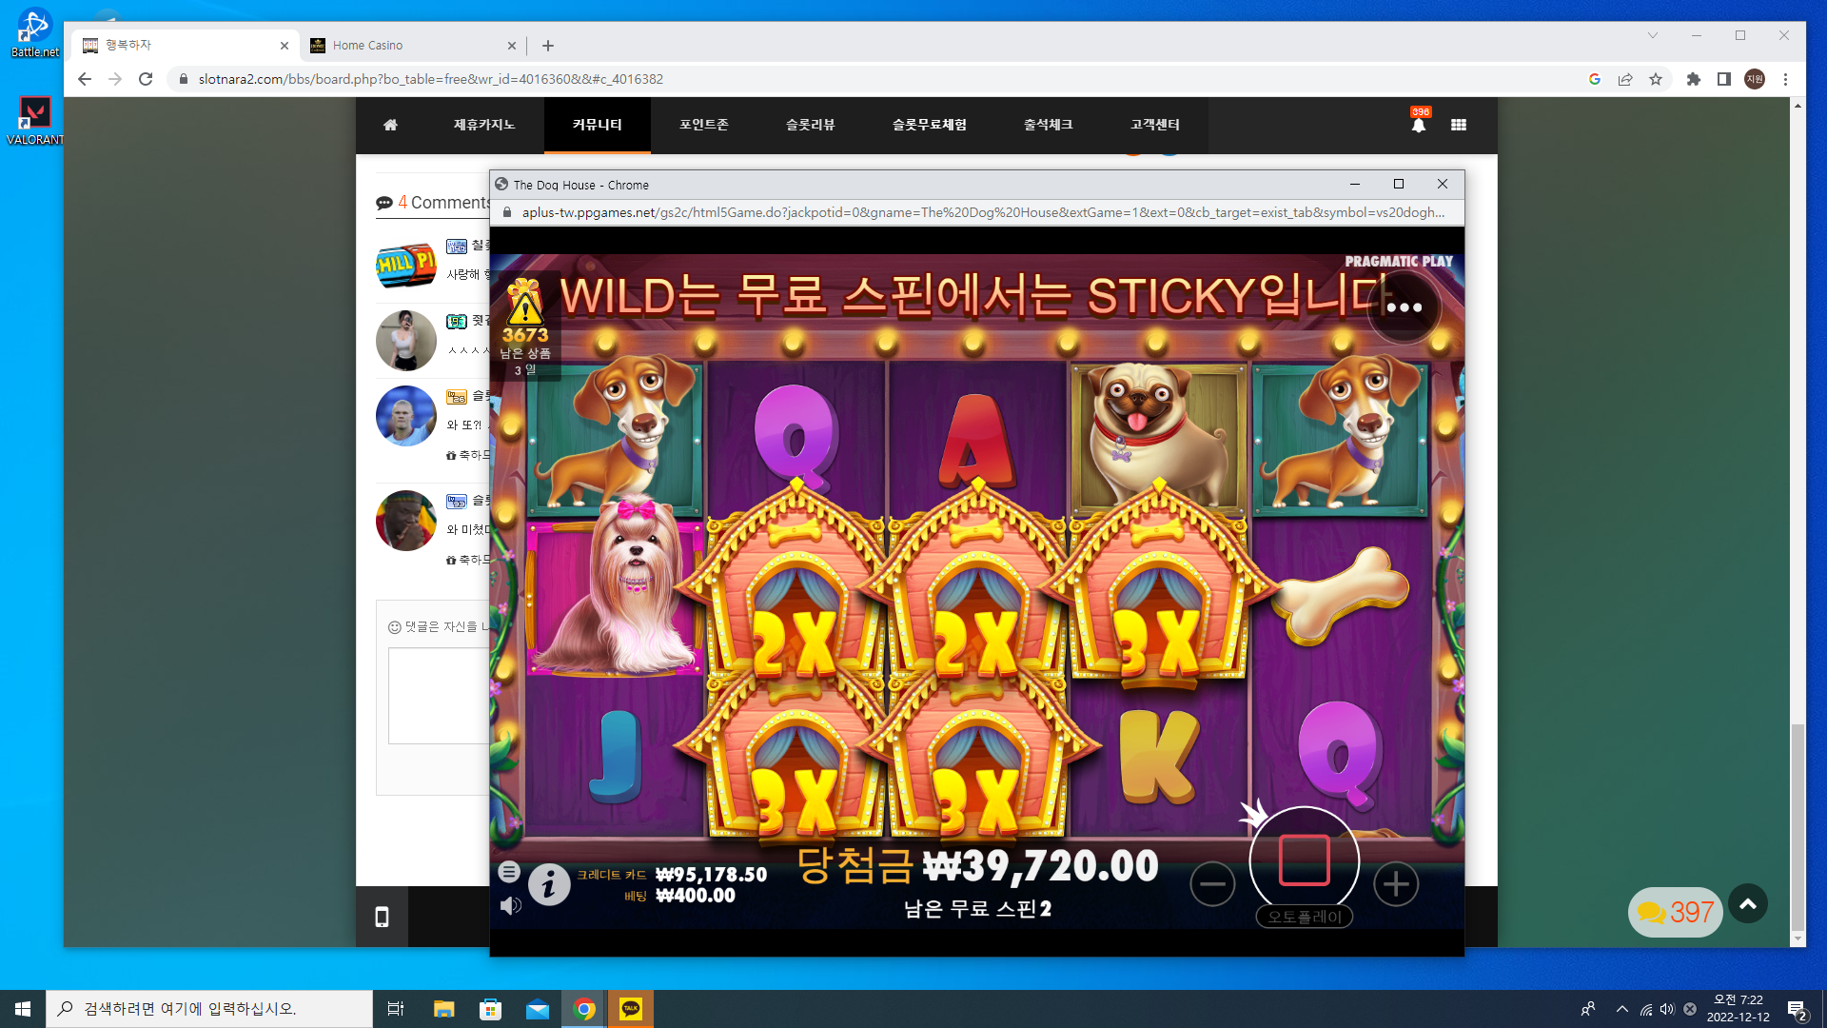Image resolution: width=1827 pixels, height=1028 pixels.
Task: Share this page via the share icon
Action: click(x=1625, y=79)
